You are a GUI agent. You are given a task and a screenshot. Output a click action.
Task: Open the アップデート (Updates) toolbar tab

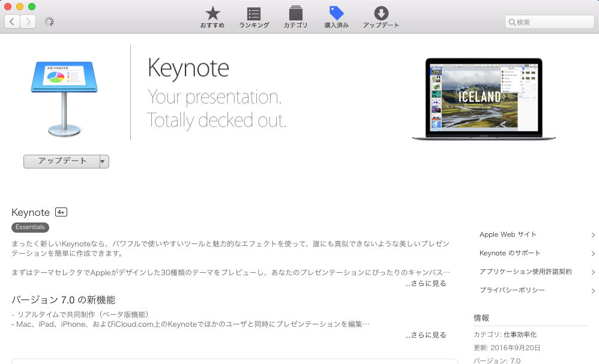point(381,17)
